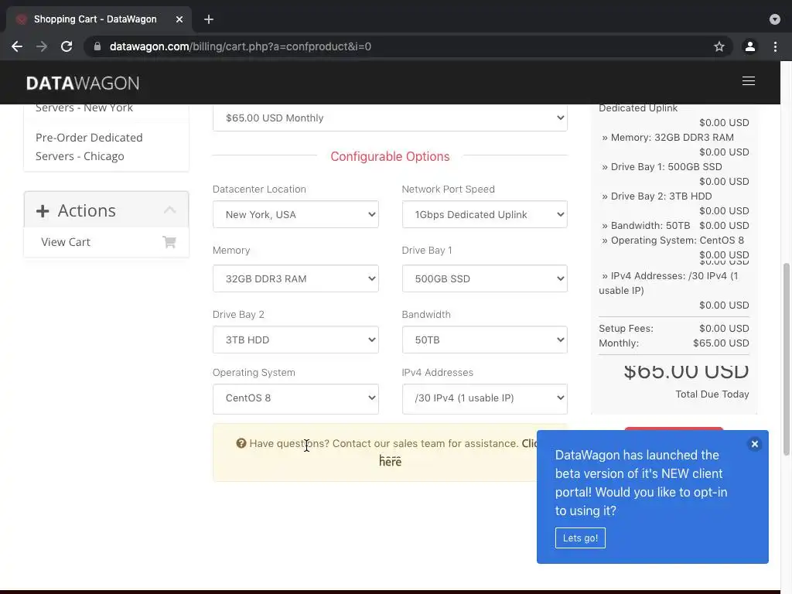Screen dimensions: 792x594
Task: Click the site lock icon in address bar
Action: [x=97, y=46]
